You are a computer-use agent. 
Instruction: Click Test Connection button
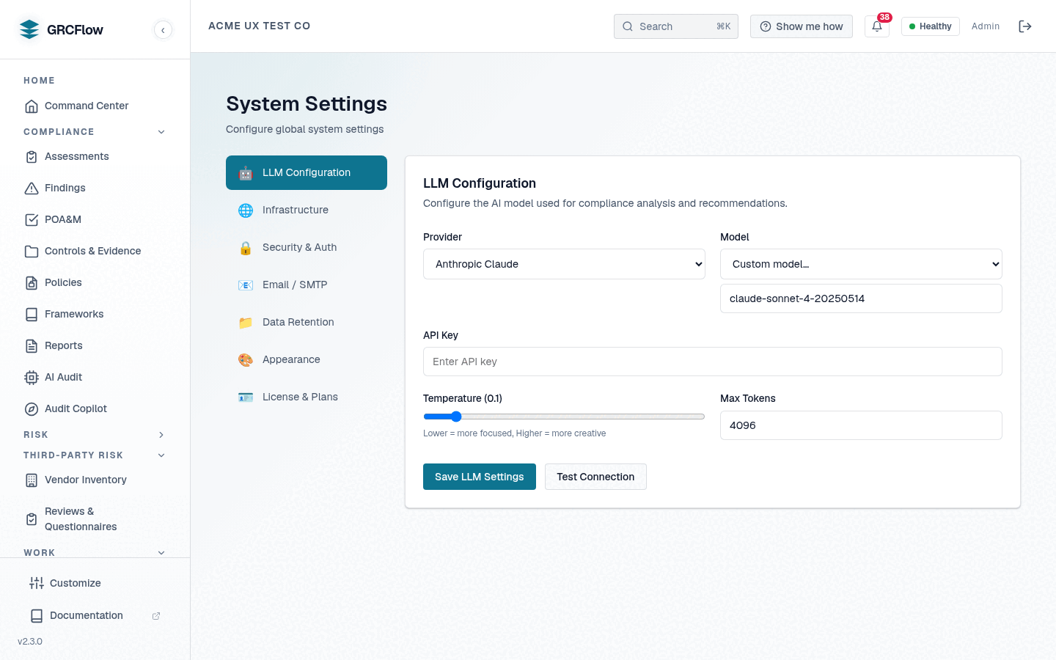(595, 477)
